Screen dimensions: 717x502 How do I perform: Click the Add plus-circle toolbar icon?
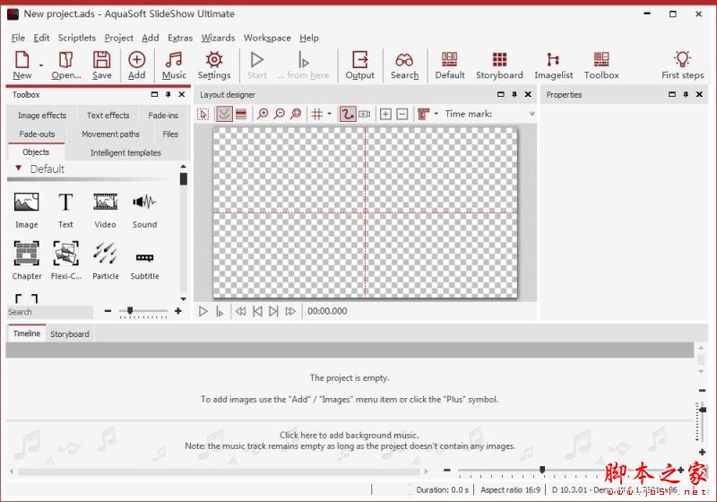[x=137, y=65]
